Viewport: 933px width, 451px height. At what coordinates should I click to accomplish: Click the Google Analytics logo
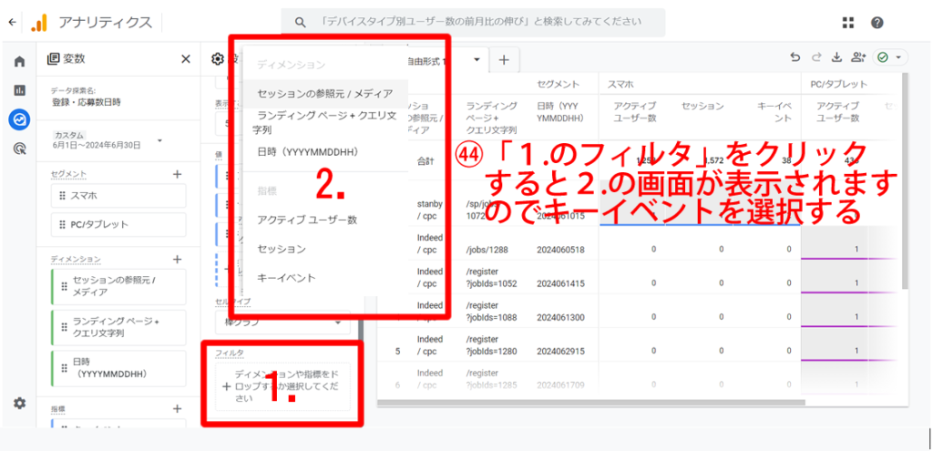coord(38,23)
